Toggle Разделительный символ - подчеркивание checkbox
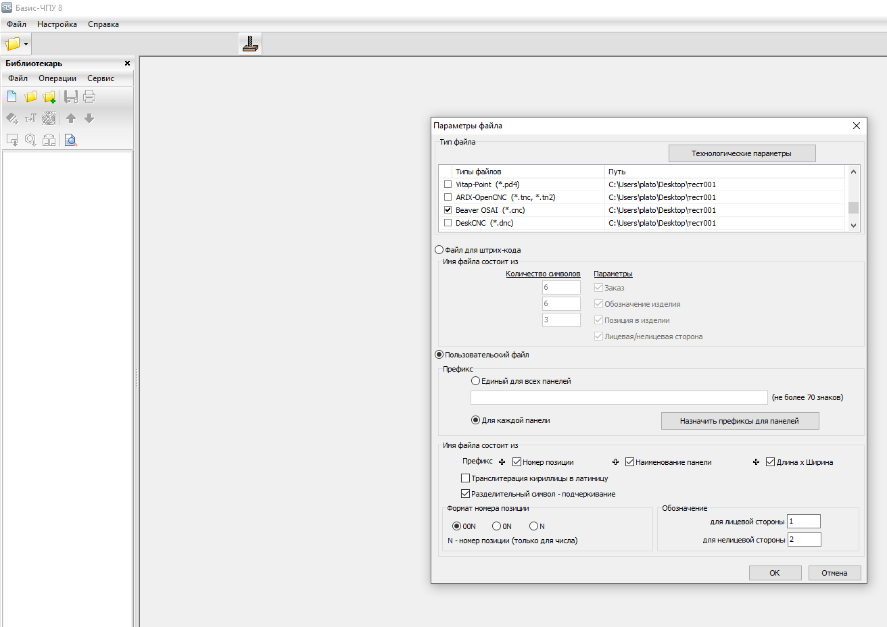The height and width of the screenshot is (627, 887). point(465,494)
